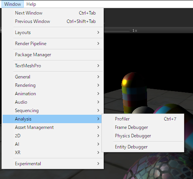Expand the Rendering submenu
This screenshot has height=179, width=193.
[x=52, y=85]
